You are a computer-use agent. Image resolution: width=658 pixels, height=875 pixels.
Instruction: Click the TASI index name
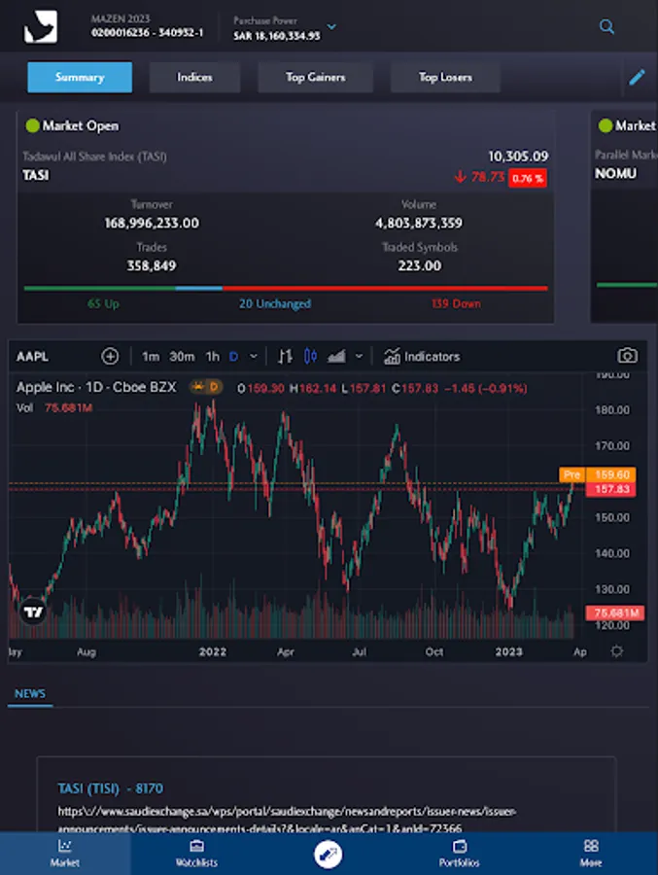[x=36, y=175]
